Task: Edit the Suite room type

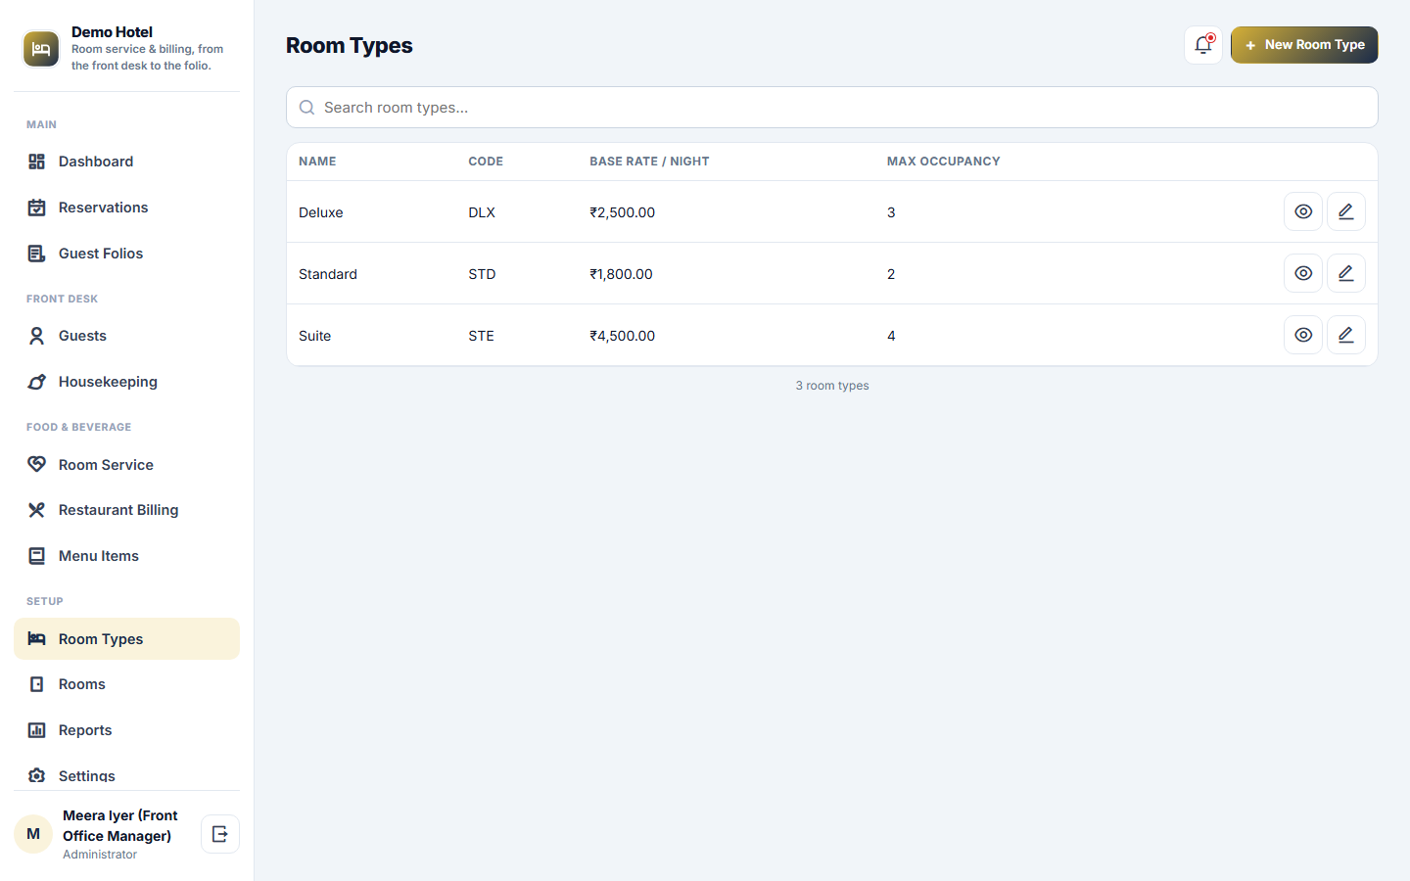Action: click(x=1346, y=335)
